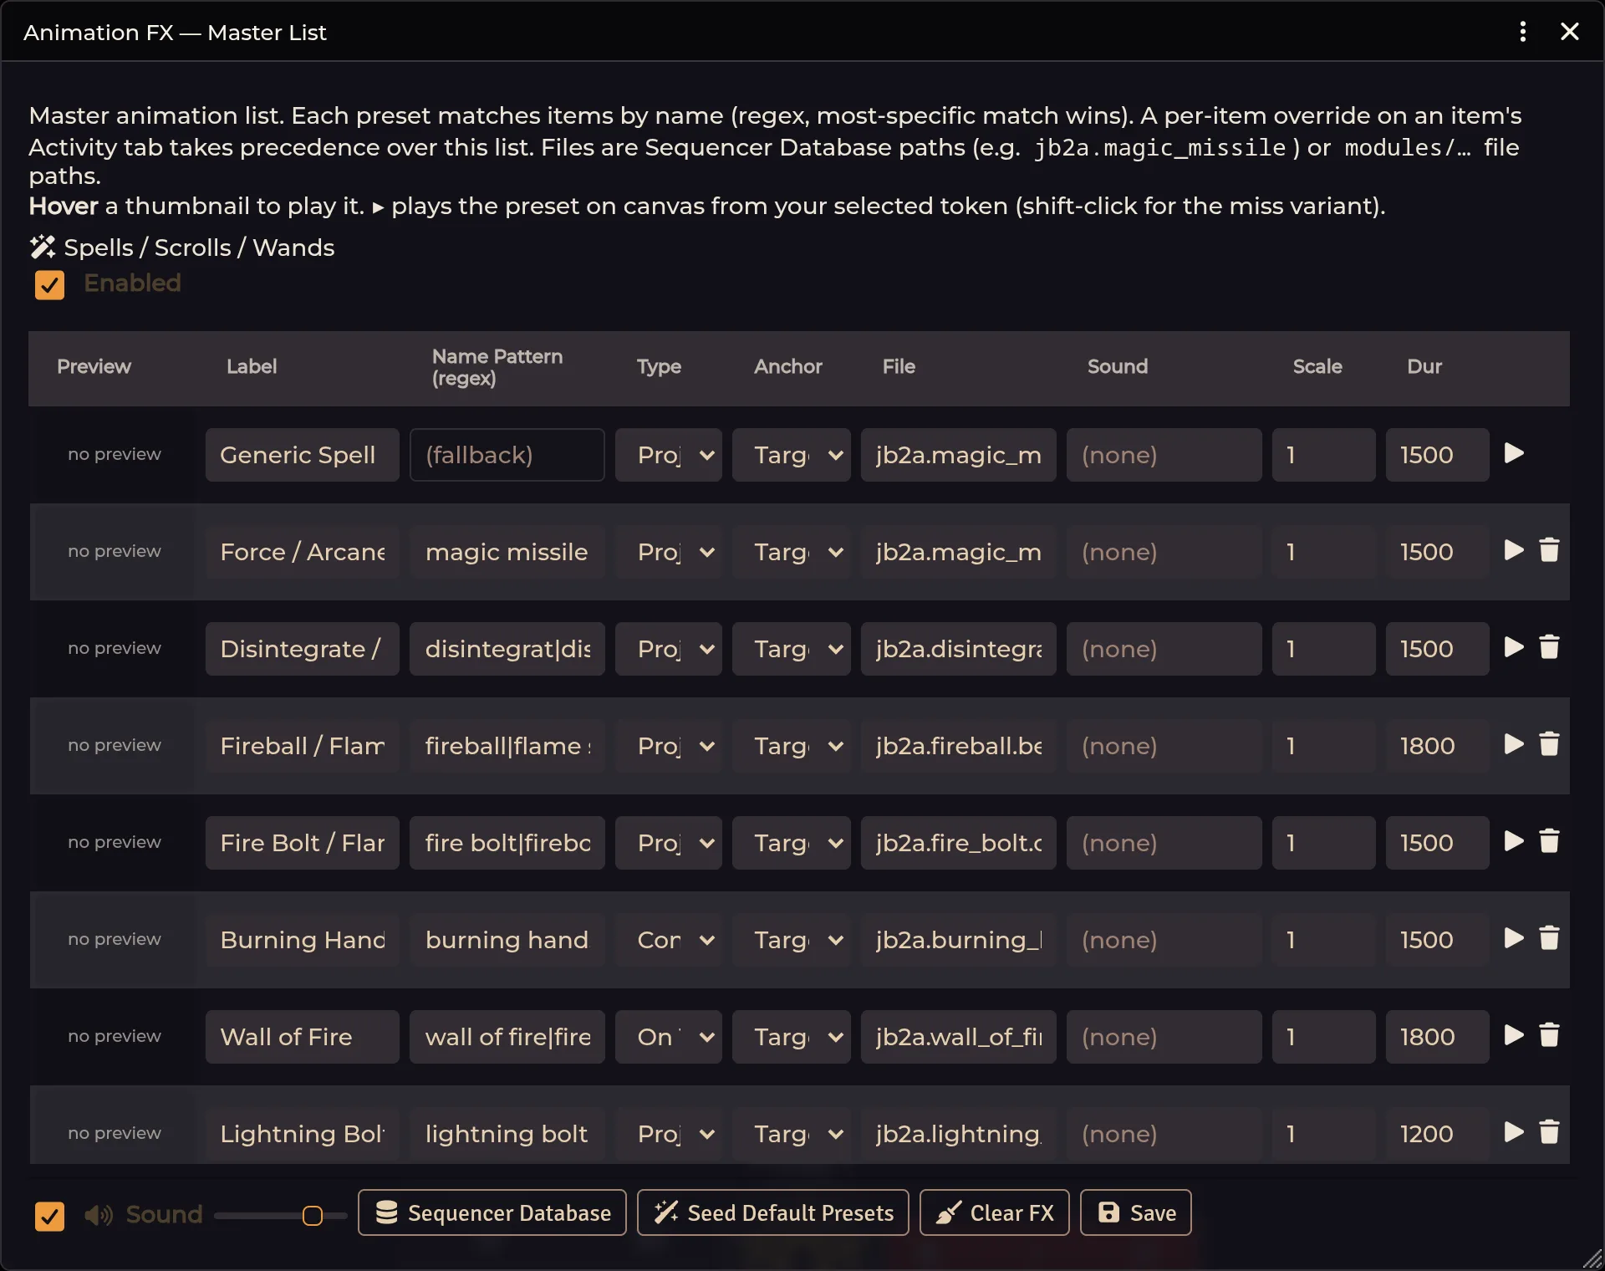
Task: Edit the jb2a.wall_of_fire file field
Action: tap(959, 1037)
